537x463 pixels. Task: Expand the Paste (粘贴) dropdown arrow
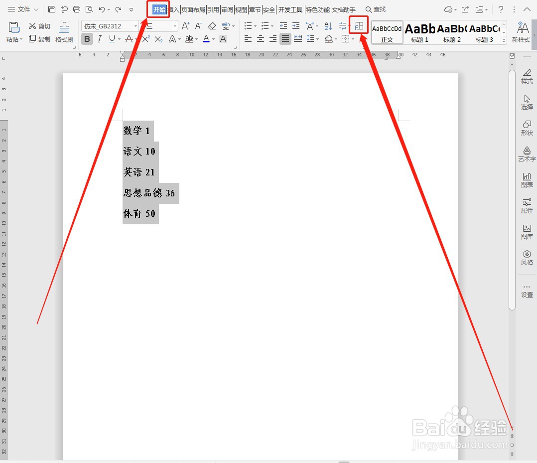(21, 39)
